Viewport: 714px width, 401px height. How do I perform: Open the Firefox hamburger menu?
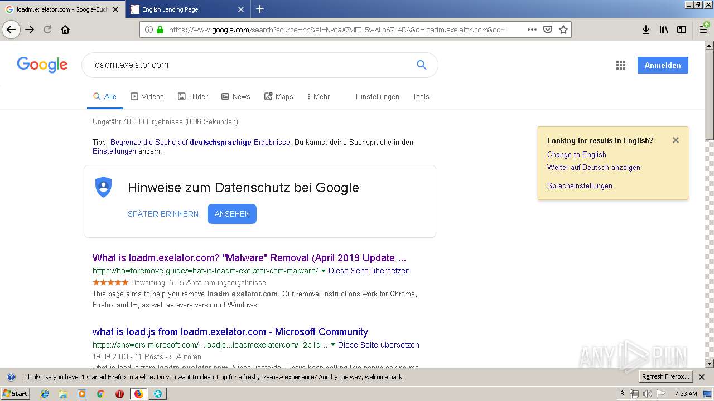click(704, 30)
